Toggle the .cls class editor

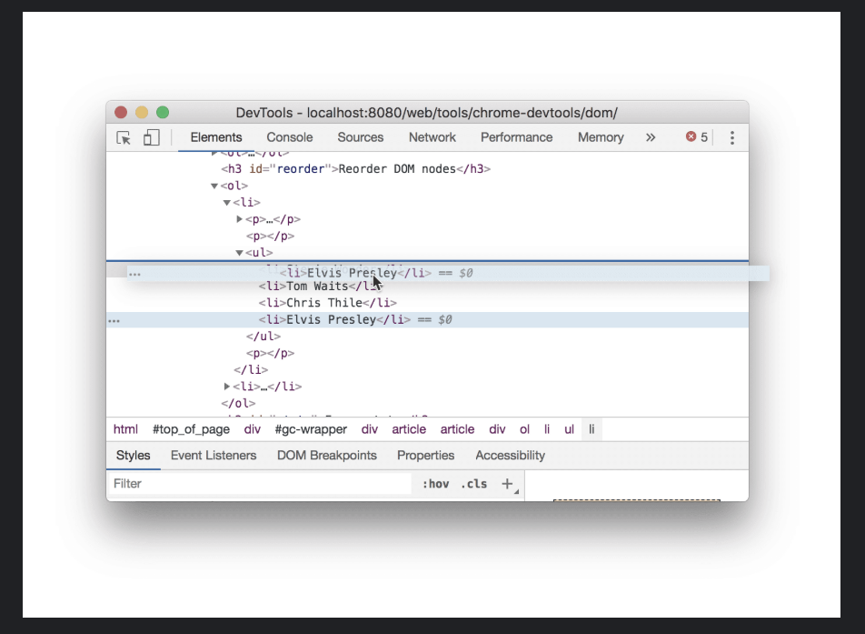pos(473,483)
